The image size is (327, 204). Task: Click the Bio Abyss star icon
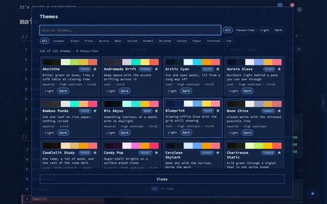[156, 111]
